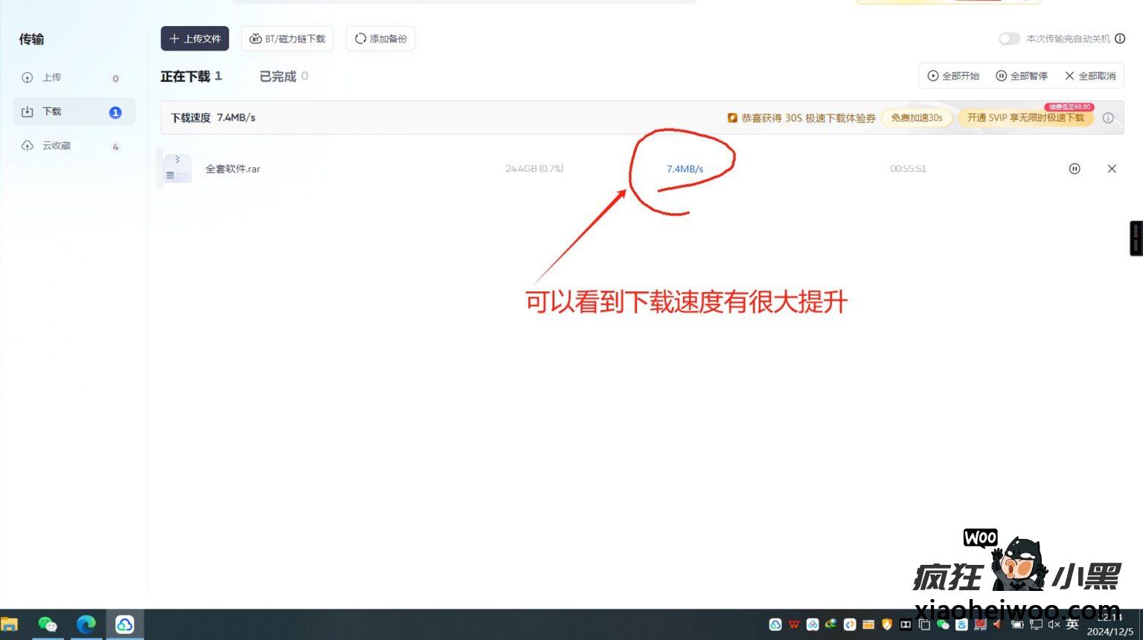
Task: Open BT/磁力链下载 dialog
Action: click(287, 39)
